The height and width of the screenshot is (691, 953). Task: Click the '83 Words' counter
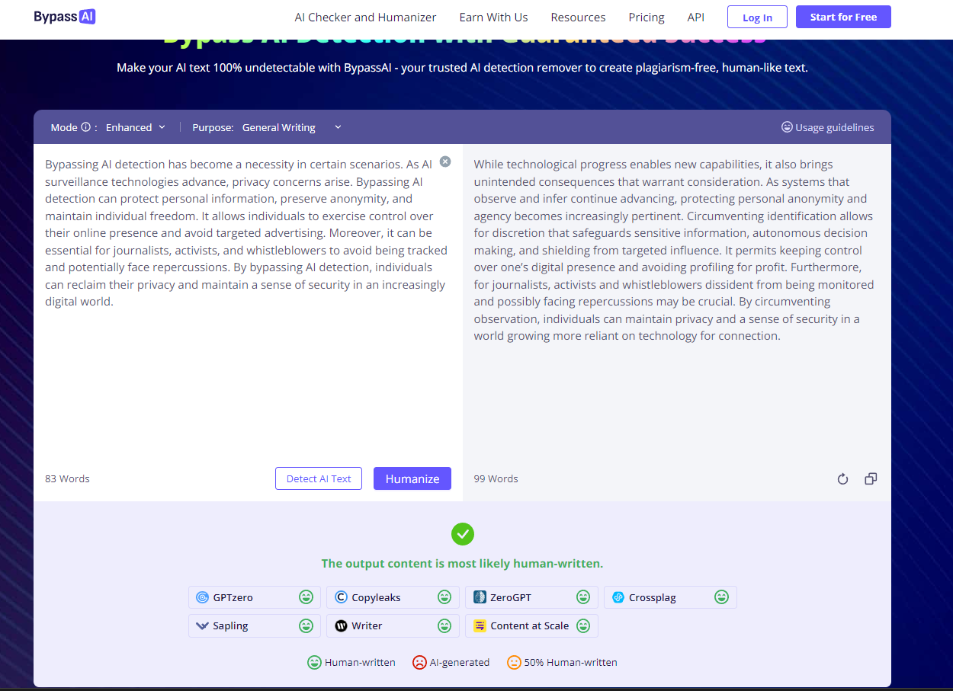(x=67, y=478)
